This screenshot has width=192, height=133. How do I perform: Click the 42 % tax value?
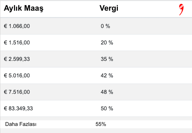[107, 76]
